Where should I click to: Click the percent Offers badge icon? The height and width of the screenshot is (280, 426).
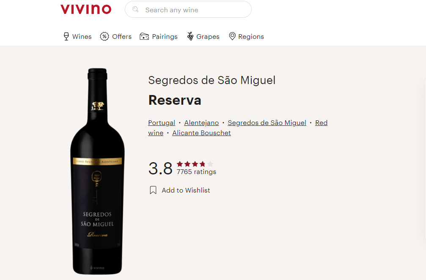pos(104,36)
